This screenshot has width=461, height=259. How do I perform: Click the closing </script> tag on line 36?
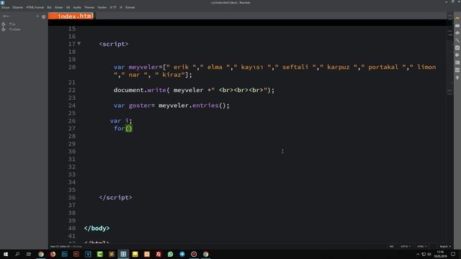115,197
